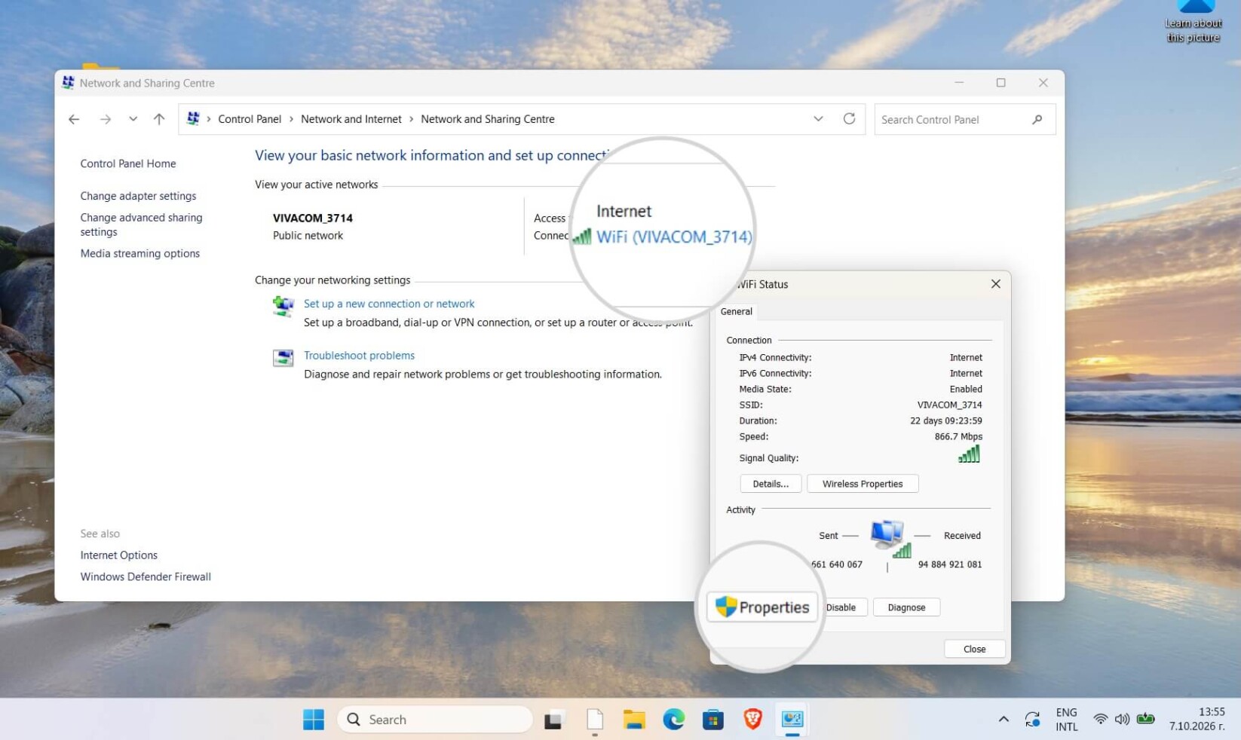
Task: Click the Search Control Panel field
Action: click(964, 119)
